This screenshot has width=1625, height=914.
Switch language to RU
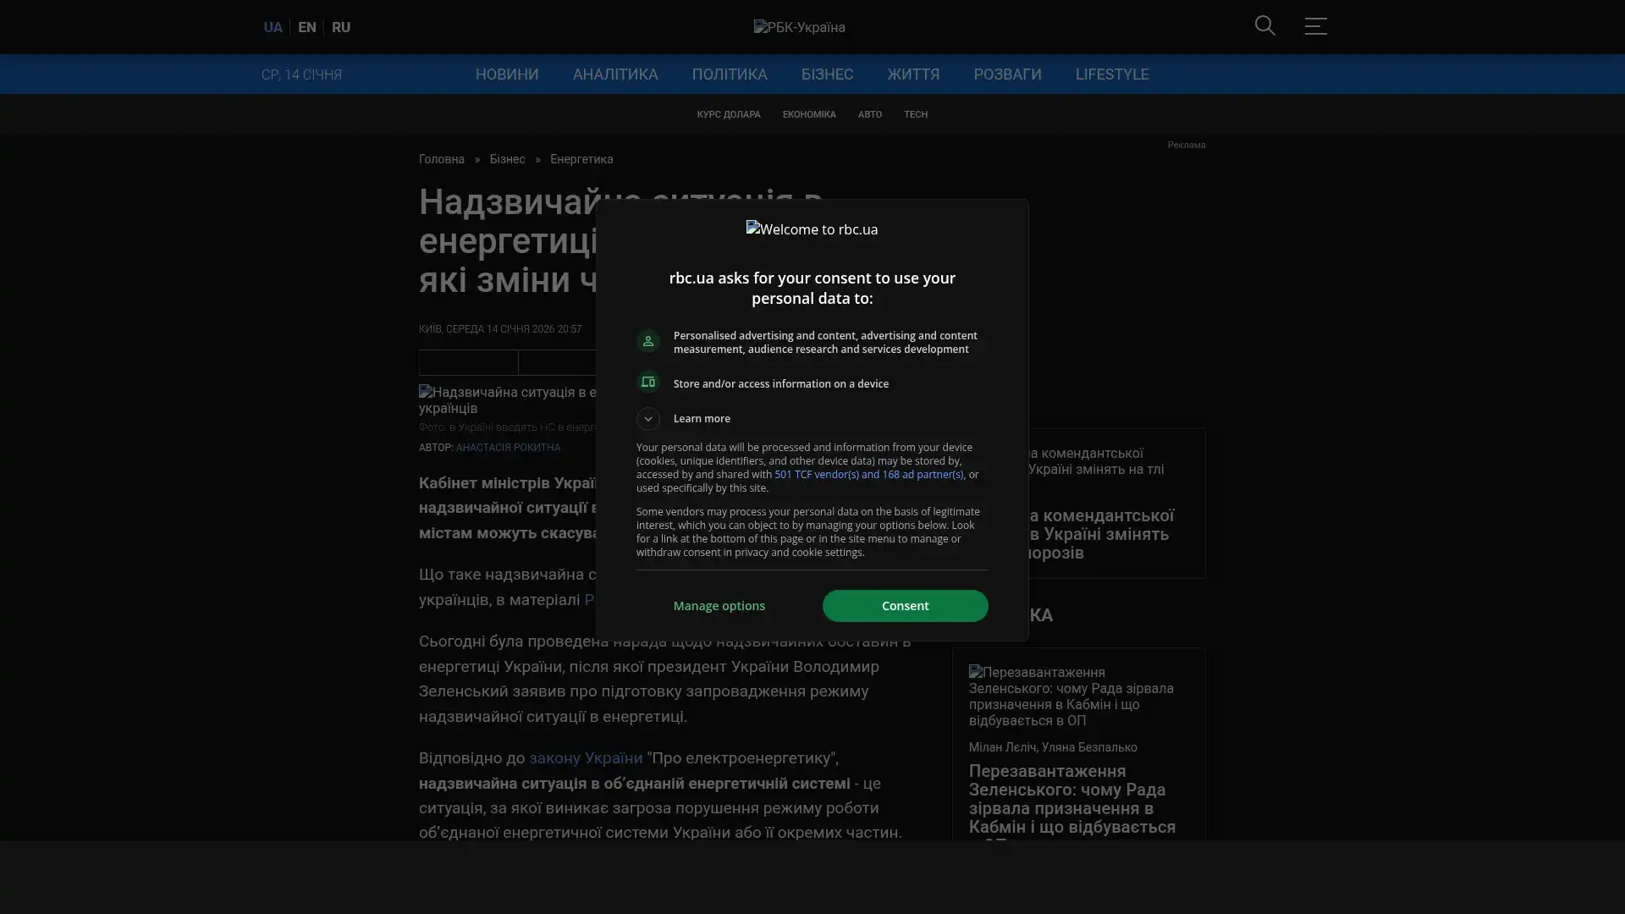341,27
